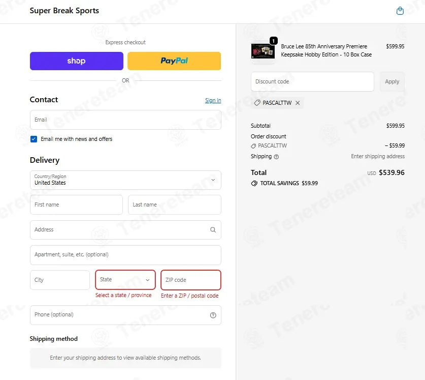Focus the Email input field
The width and height of the screenshot is (425, 380).
pyautogui.click(x=125, y=120)
